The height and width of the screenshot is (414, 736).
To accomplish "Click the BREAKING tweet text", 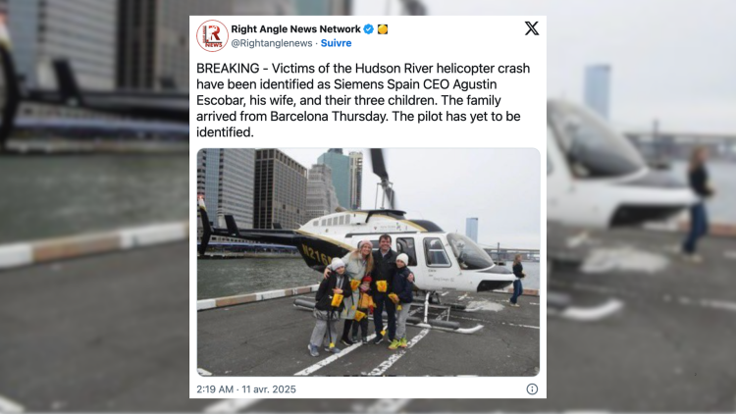I will click(363, 100).
